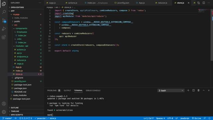Image resolution: width=213 pixels, height=120 pixels.
Task: Change UTF-8 file encoding
Action: click(x=170, y=118)
